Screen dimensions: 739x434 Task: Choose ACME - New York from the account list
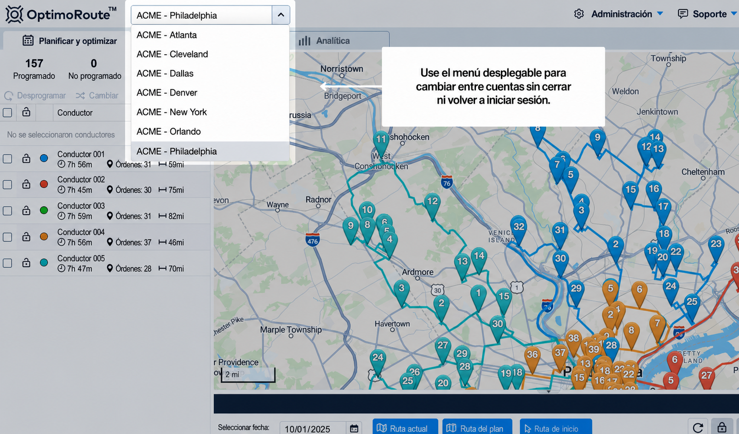[x=210, y=112]
